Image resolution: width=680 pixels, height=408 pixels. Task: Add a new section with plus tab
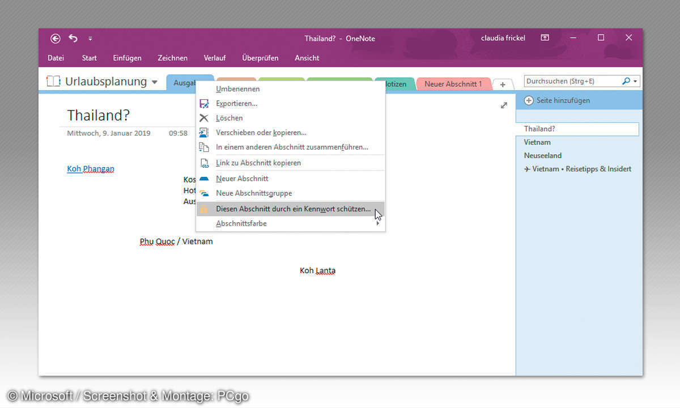pos(503,84)
